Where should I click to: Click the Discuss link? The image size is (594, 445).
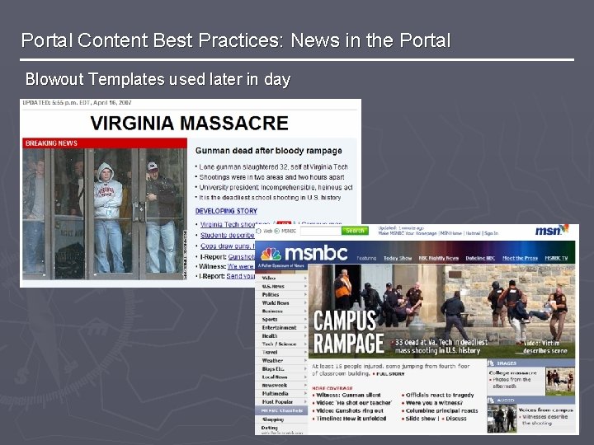pyautogui.click(x=456, y=419)
